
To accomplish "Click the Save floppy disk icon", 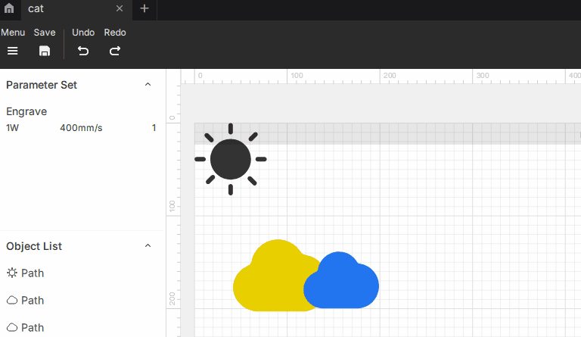I will (x=45, y=51).
